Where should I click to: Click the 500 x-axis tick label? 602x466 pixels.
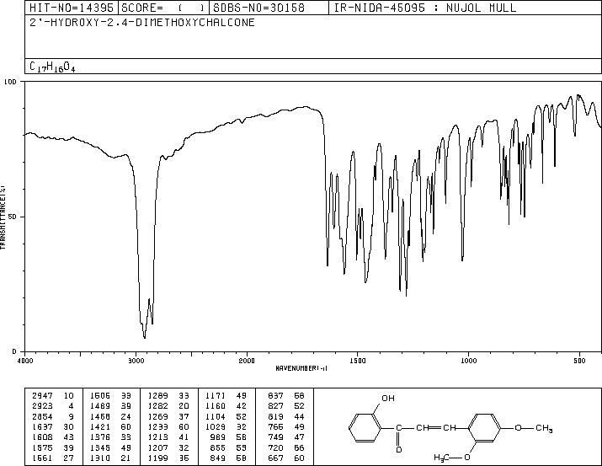pyautogui.click(x=579, y=361)
